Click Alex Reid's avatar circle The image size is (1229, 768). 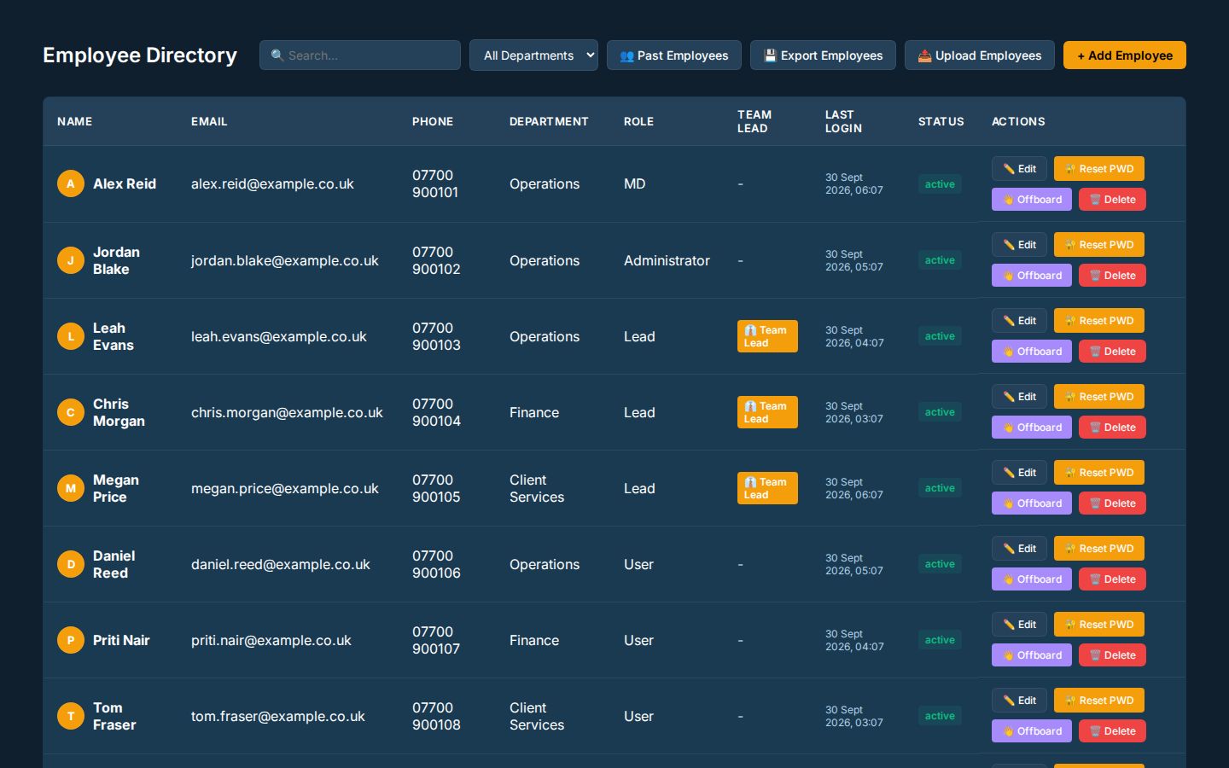71,183
